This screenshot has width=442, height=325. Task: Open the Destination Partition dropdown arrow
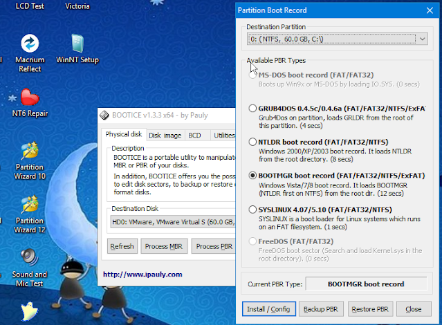pyautogui.click(x=422, y=39)
